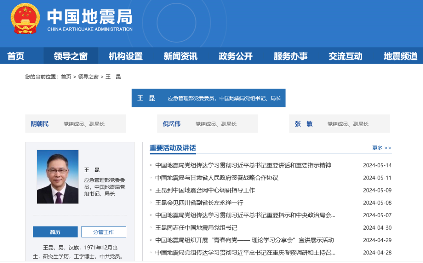Click the date 2024-05-11
The width and height of the screenshot is (423, 263).
pyautogui.click(x=377, y=178)
